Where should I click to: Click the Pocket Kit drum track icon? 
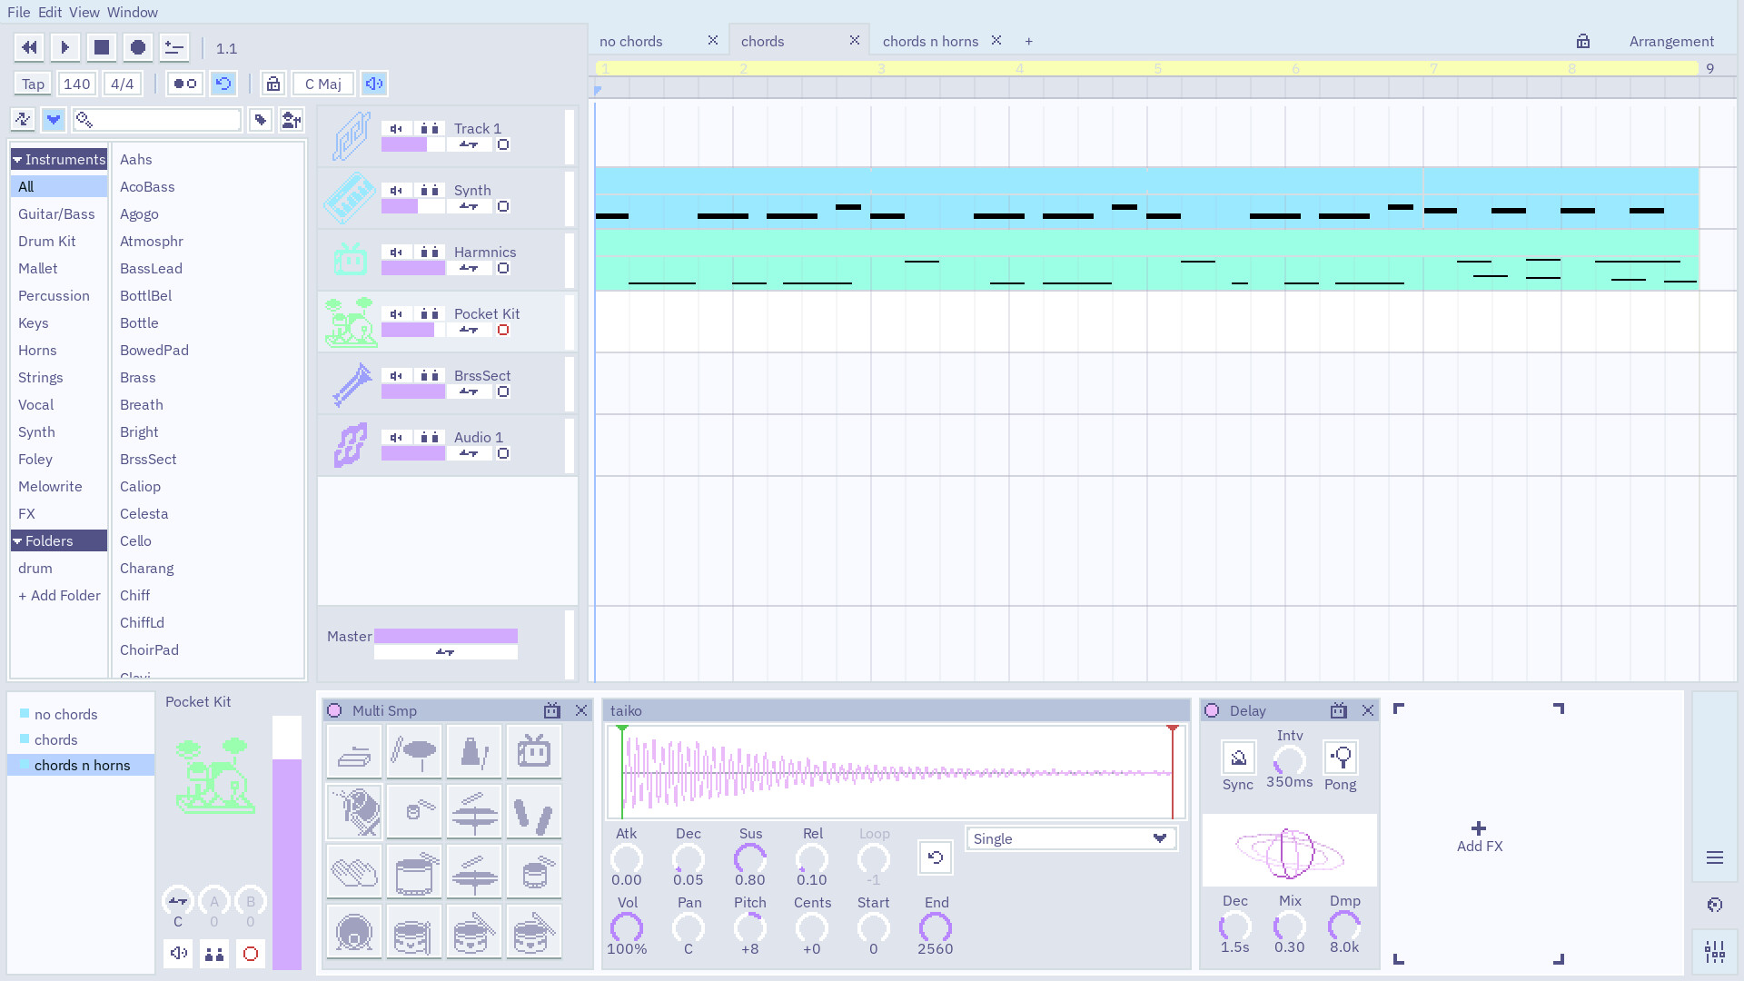click(x=351, y=322)
